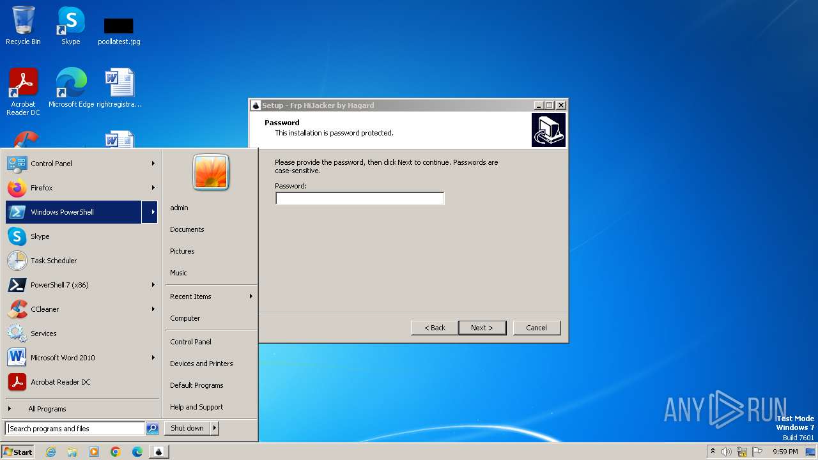818x460 pixels.
Task: Open the Action Center flag icon
Action: (x=757, y=452)
